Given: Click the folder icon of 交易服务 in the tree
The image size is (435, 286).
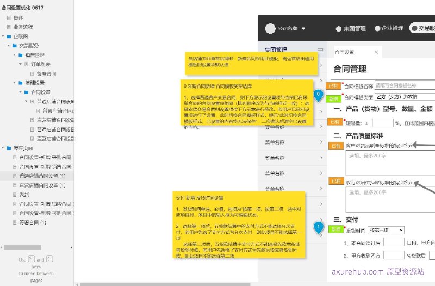Looking at the screenshot, I should pos(15,46).
